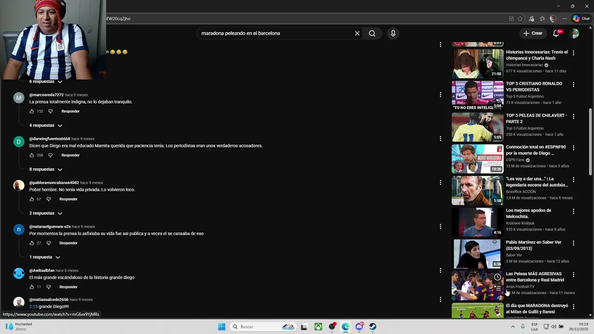Dislike the comment by @pabloramoncabanas4082
Image resolution: width=594 pixels, height=334 pixels.
48,199
